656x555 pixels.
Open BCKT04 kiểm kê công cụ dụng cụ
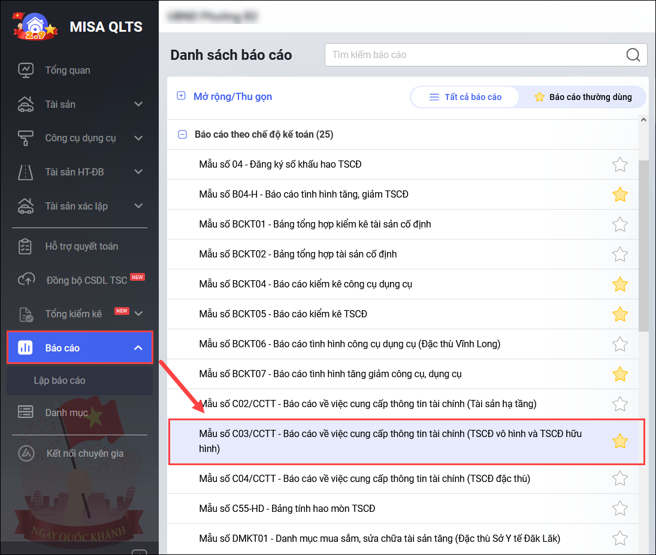[x=306, y=284]
